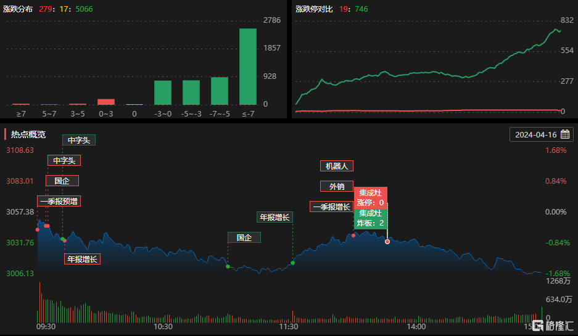
Task: Click the 3108.63 axis value
Action: pos(20,150)
